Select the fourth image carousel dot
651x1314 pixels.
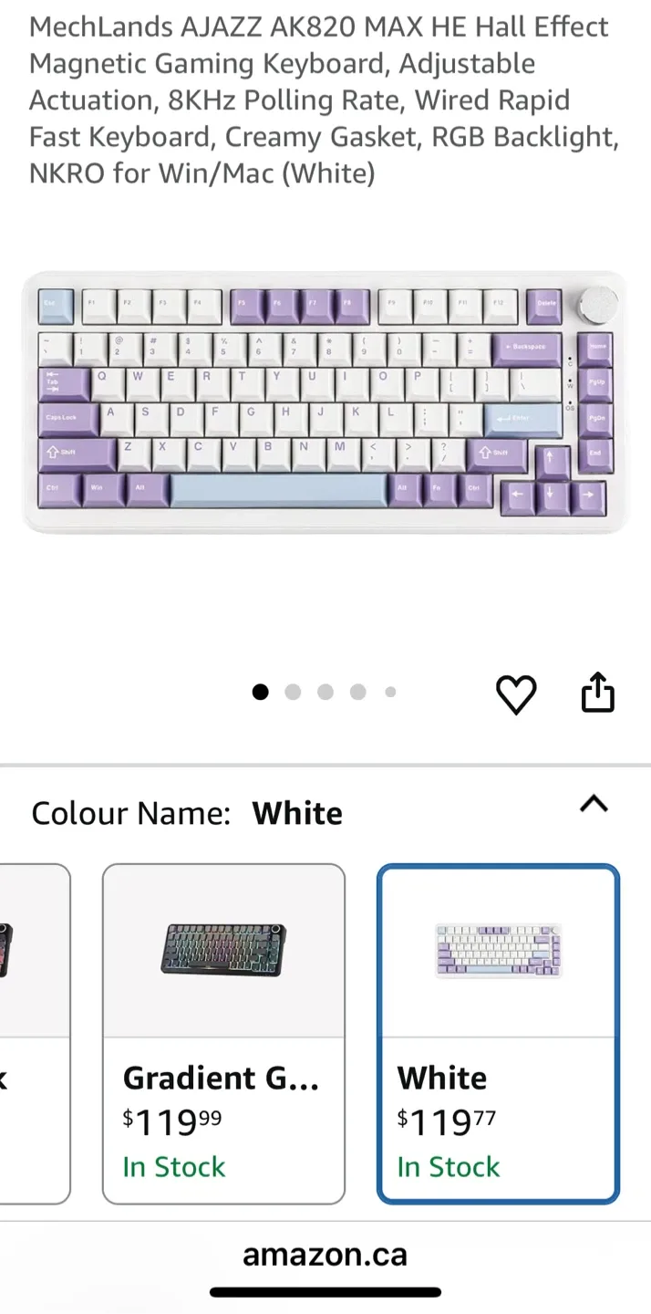tap(357, 692)
